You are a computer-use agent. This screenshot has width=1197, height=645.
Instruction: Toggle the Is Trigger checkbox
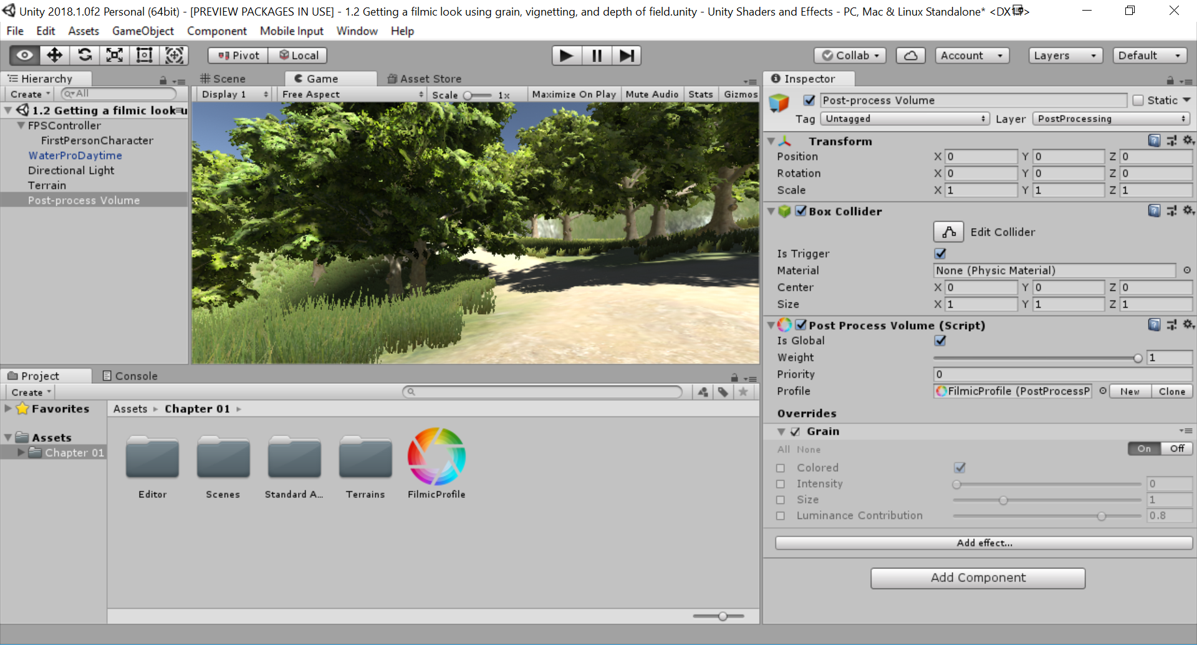940,254
